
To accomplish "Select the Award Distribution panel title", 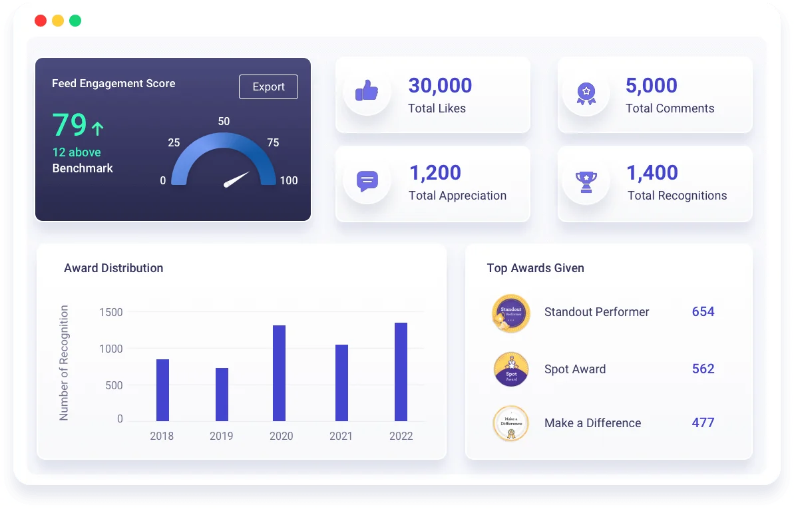I will [113, 268].
